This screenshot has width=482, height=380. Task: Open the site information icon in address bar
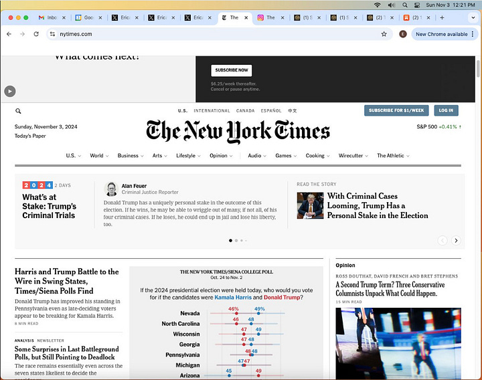(53, 34)
